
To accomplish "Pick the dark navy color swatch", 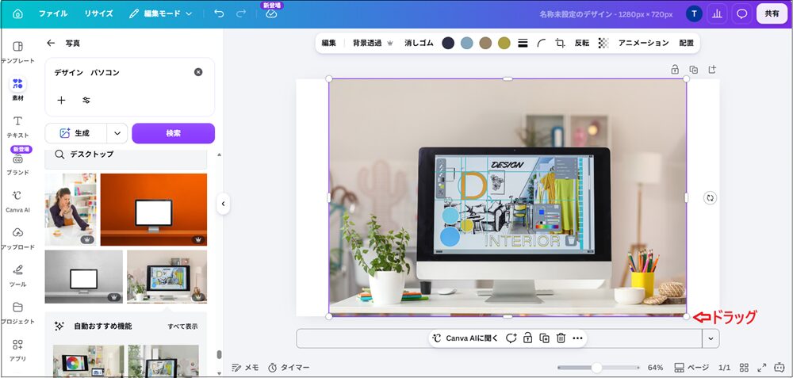I will (x=448, y=44).
